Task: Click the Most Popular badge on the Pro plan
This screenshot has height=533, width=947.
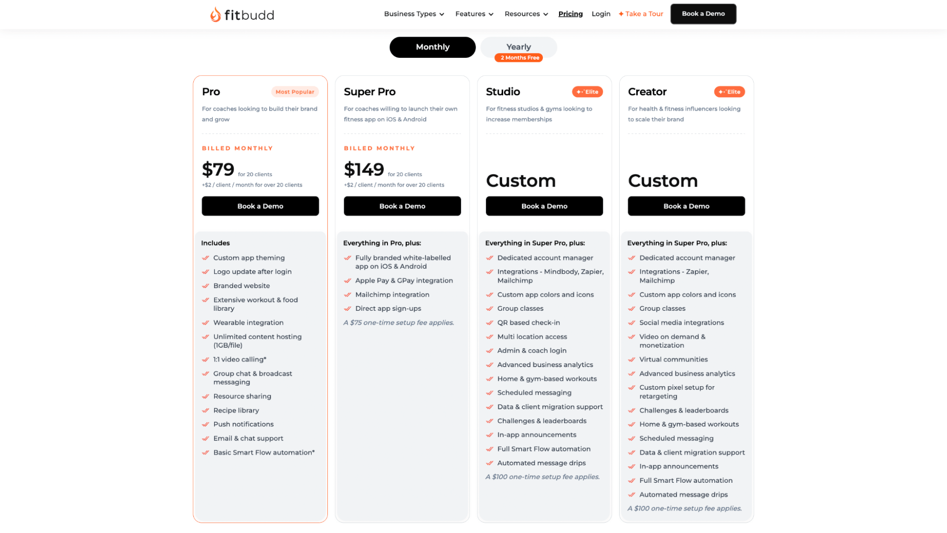Action: point(295,92)
